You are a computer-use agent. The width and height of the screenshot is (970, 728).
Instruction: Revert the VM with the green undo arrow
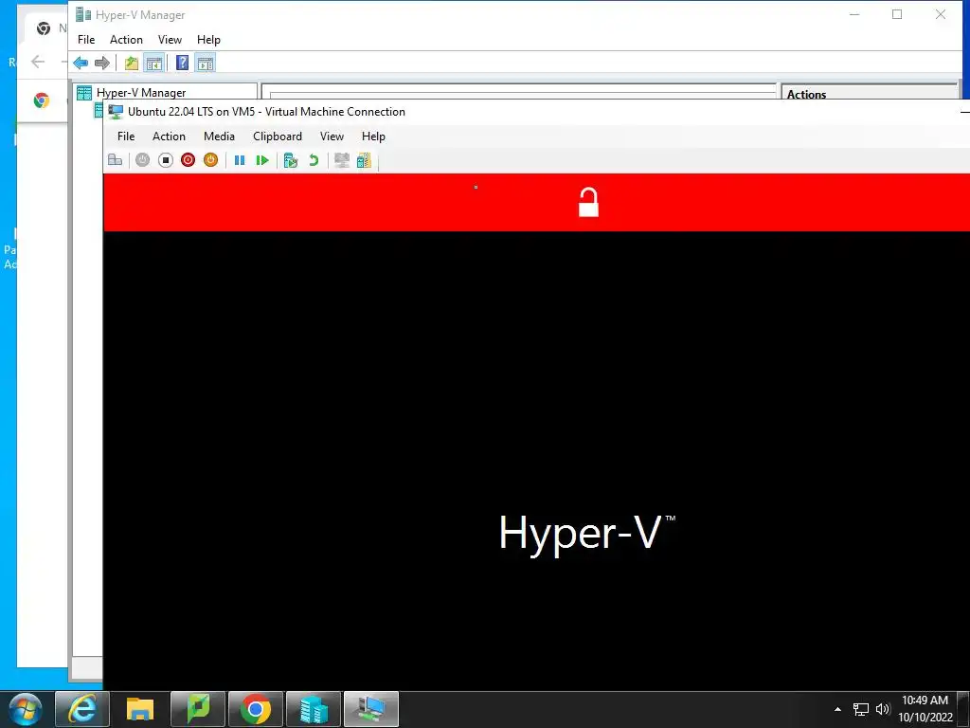[313, 160]
